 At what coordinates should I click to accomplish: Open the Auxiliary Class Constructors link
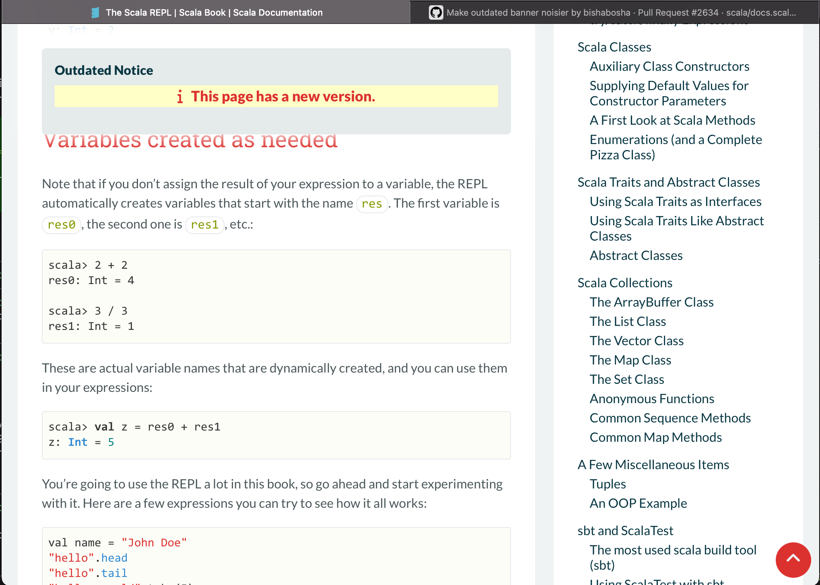(669, 66)
